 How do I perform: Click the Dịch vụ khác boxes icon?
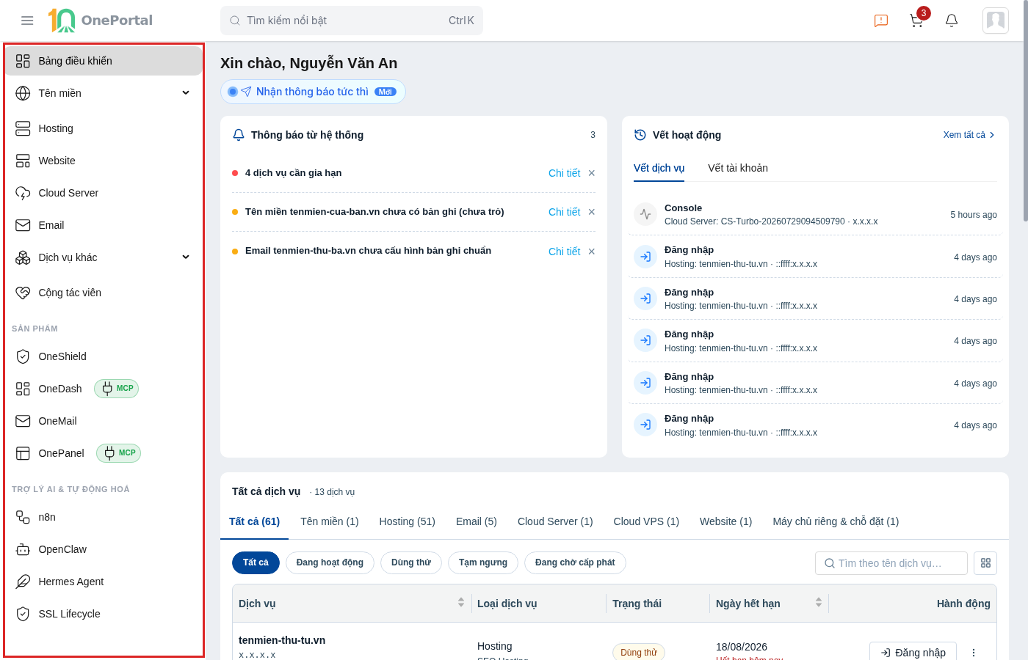[23, 257]
